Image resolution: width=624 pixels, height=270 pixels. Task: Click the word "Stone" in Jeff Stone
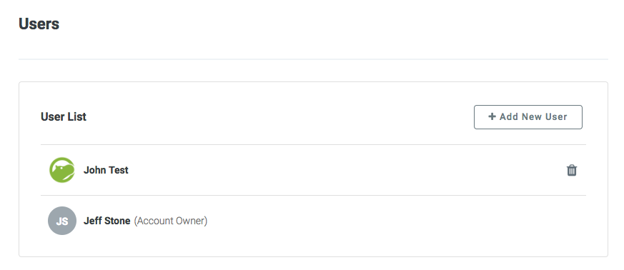coord(119,221)
